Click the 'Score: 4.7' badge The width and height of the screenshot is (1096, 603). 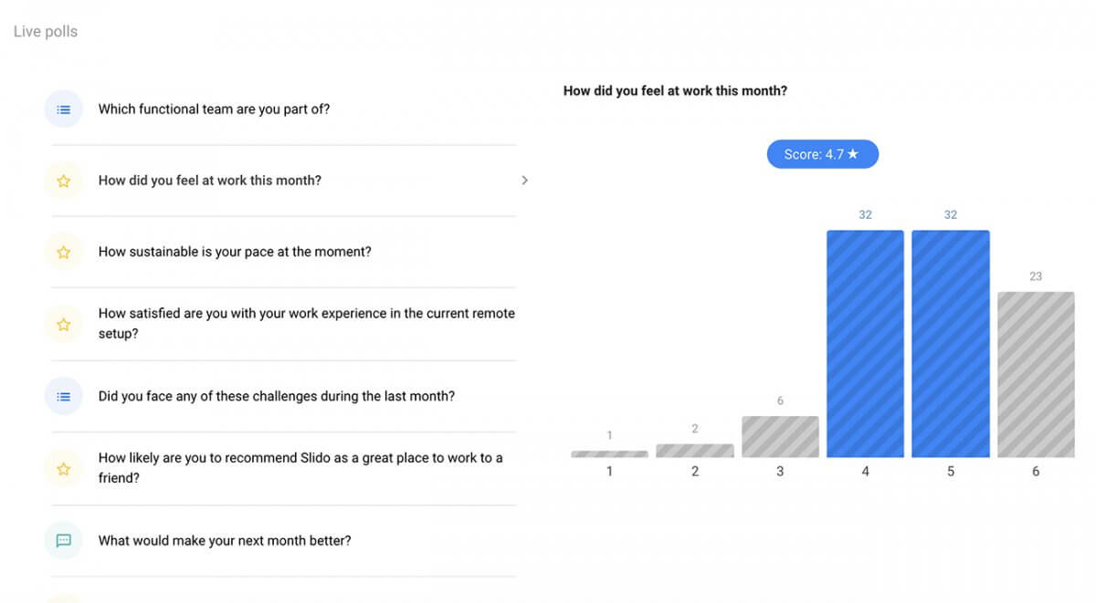(822, 153)
